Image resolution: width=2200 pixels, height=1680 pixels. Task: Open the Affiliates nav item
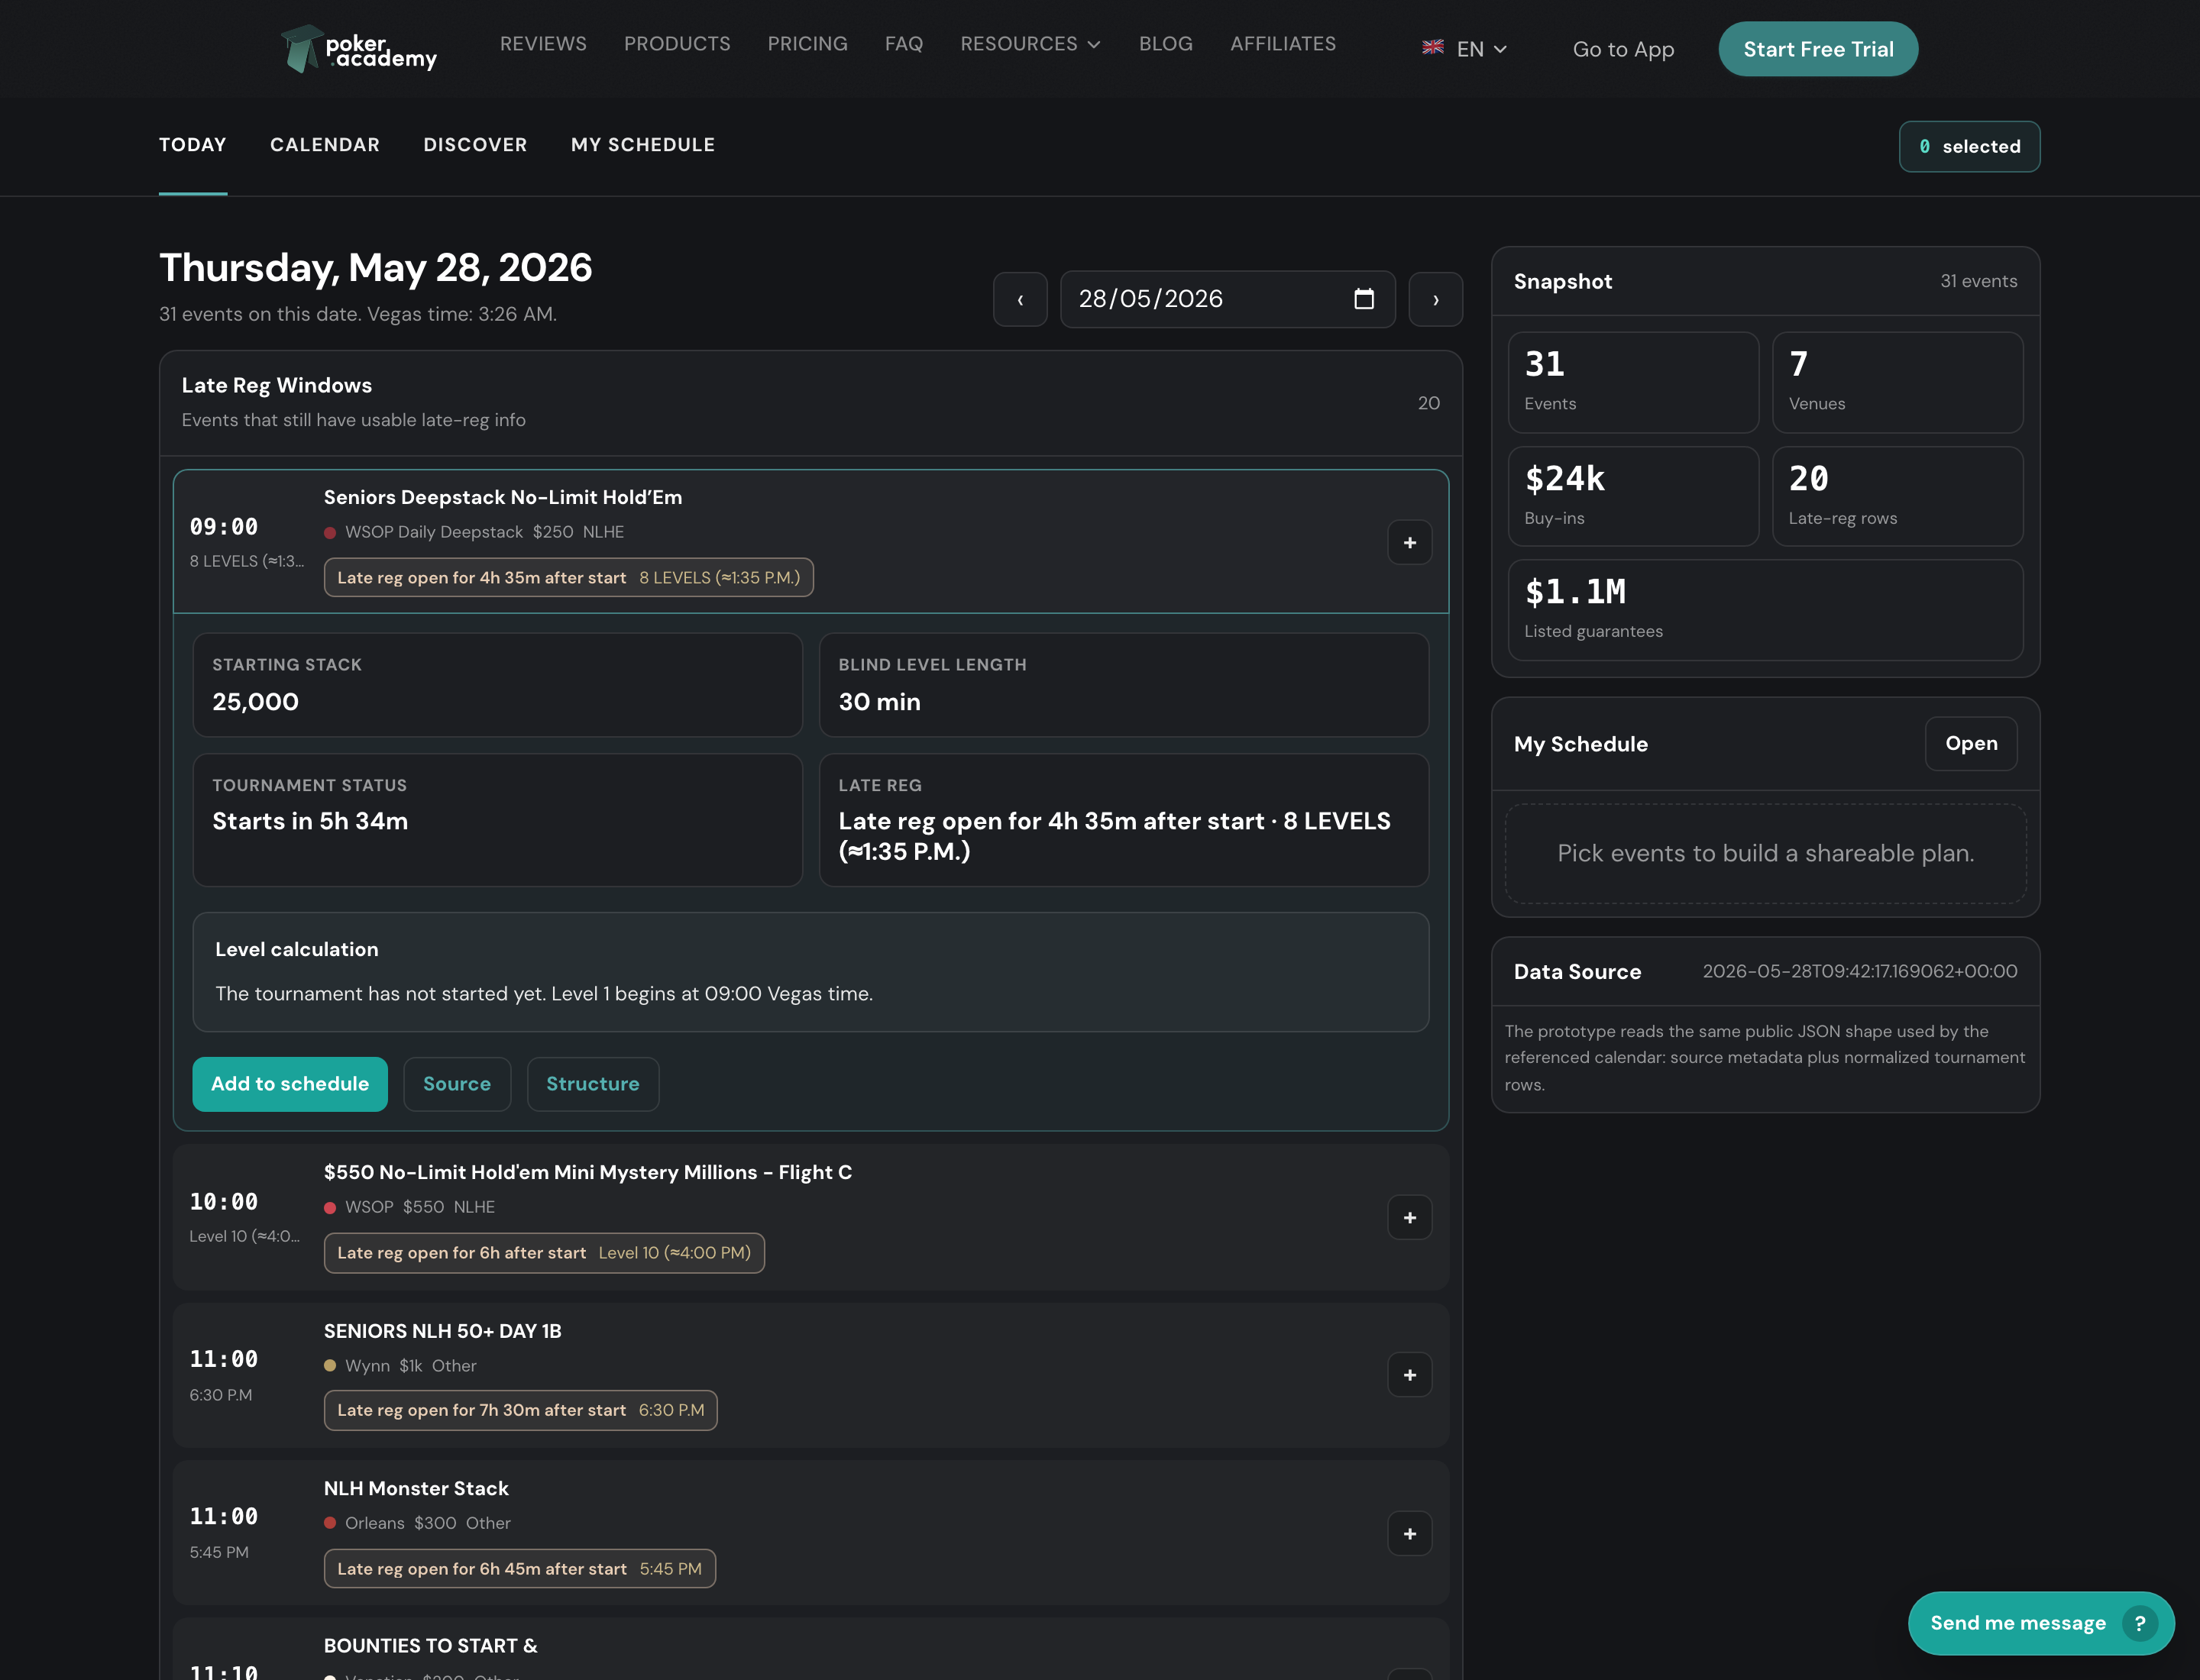point(1283,44)
